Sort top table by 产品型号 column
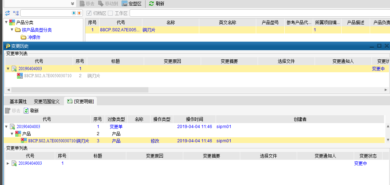Image resolution: width=390 pixels, height=185 pixels. click(270, 23)
